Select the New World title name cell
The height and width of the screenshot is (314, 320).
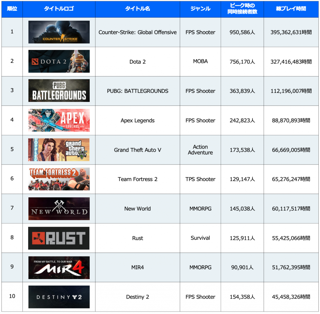tap(137, 209)
